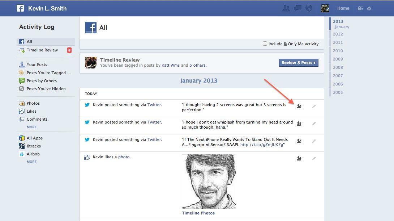The height and width of the screenshot is (221, 394).
Task: Click the 'January 2013' month heading
Action: point(198,80)
